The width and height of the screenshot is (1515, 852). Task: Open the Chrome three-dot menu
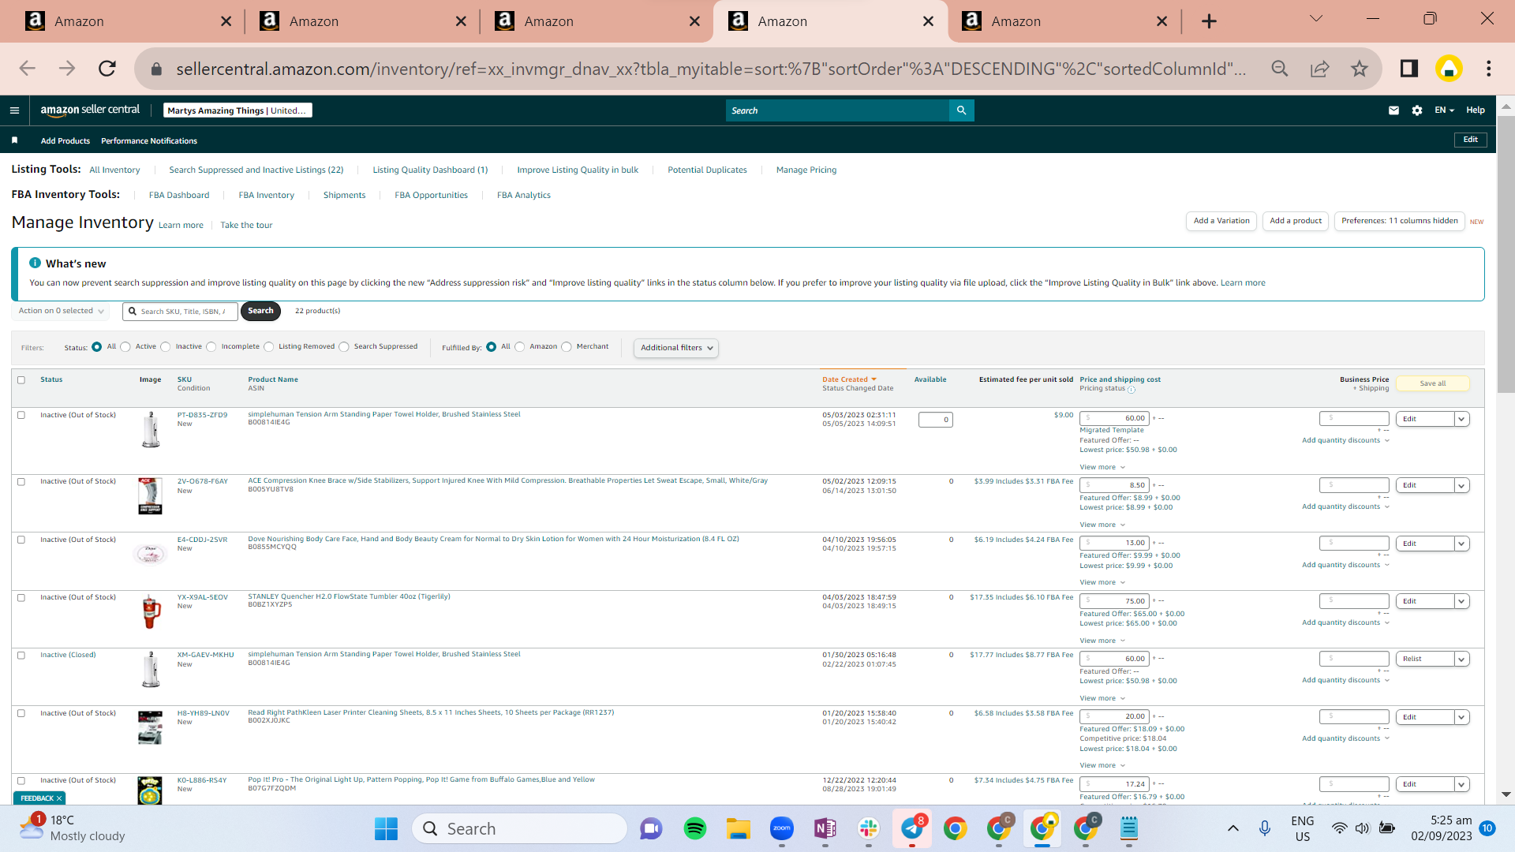tap(1489, 69)
